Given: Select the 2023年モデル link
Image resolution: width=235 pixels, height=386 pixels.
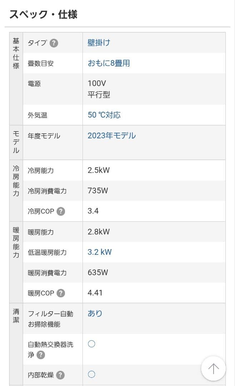Looking at the screenshot, I should [111, 136].
